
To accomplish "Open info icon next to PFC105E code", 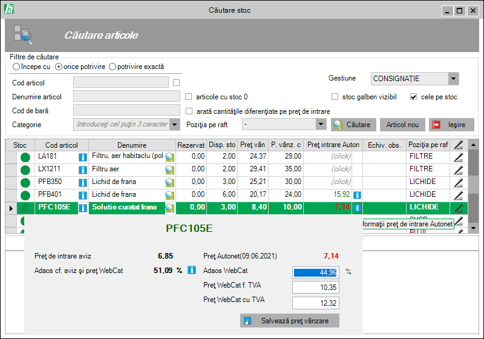I will point(82,208).
